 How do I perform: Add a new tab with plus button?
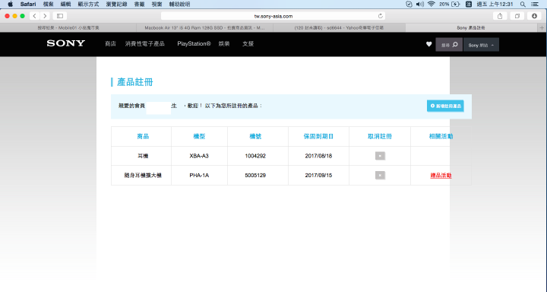pos(542,27)
